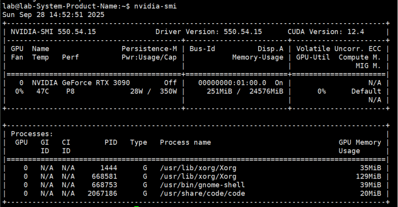
Task: Click the nvidia-smi command text
Action: point(155,6)
